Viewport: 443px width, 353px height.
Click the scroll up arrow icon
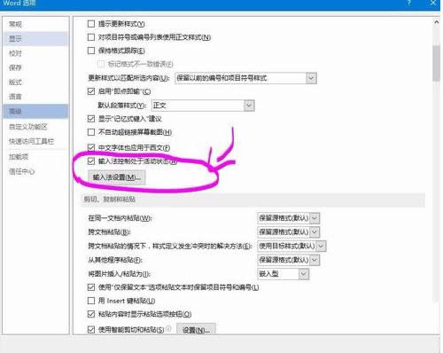tap(436, 22)
